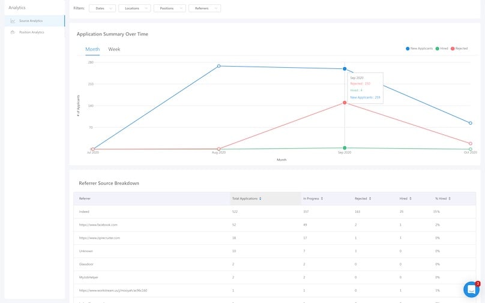Switch to the Week tab
Viewport: 485px width, 303px height.
pyautogui.click(x=114, y=49)
